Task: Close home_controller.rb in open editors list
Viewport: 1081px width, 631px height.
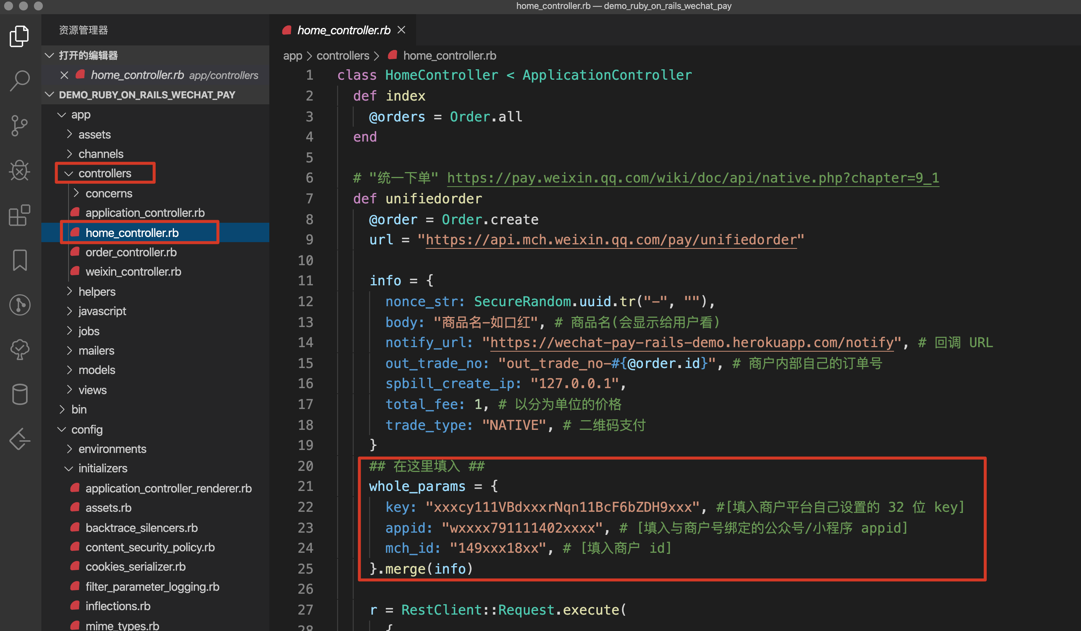Action: coord(64,75)
